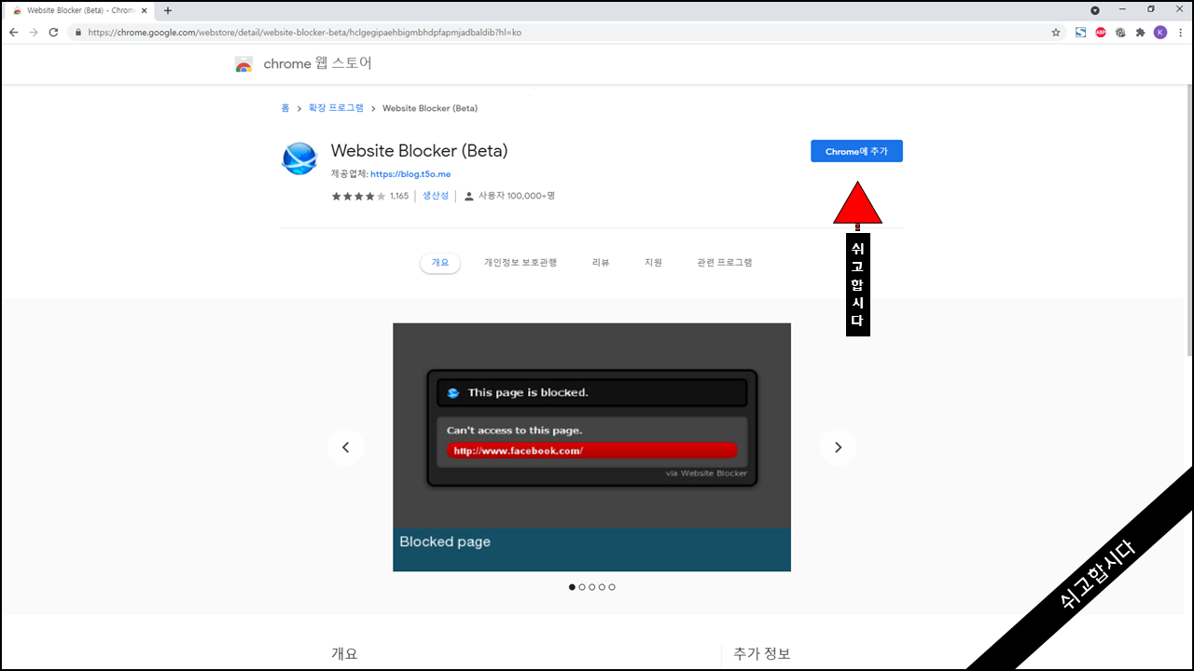Close the Website Blocker (Beta) tab
Image resolution: width=1194 pixels, height=671 pixels.
pyautogui.click(x=145, y=10)
